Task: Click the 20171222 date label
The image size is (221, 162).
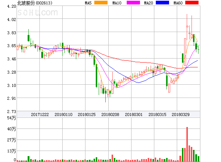Action: pos(40,115)
